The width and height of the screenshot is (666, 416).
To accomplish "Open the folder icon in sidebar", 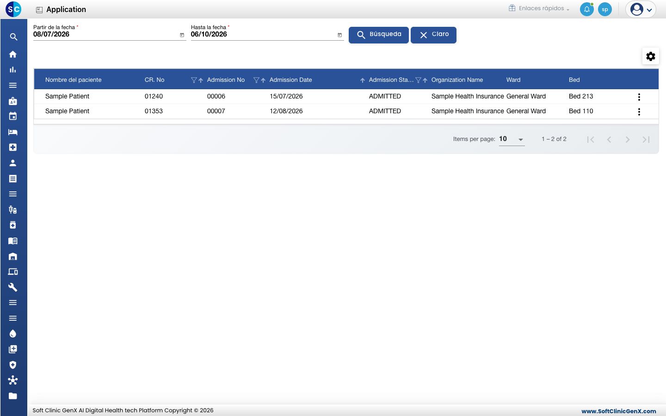I will point(13,396).
